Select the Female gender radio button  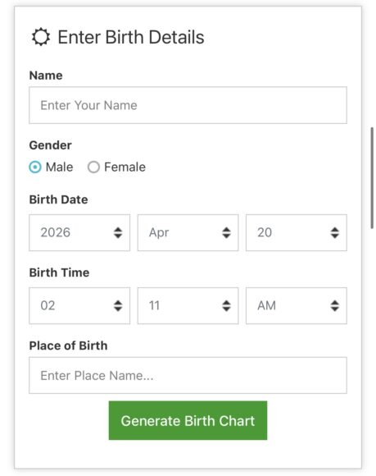point(93,167)
